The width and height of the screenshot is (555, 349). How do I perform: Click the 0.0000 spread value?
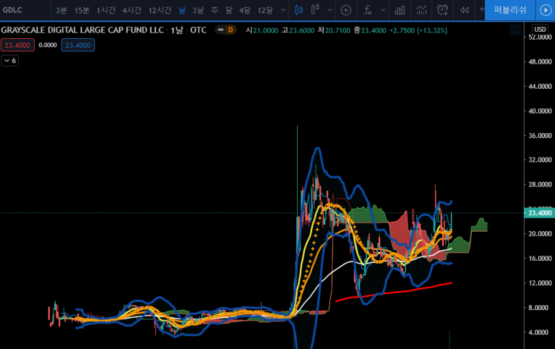coord(48,45)
